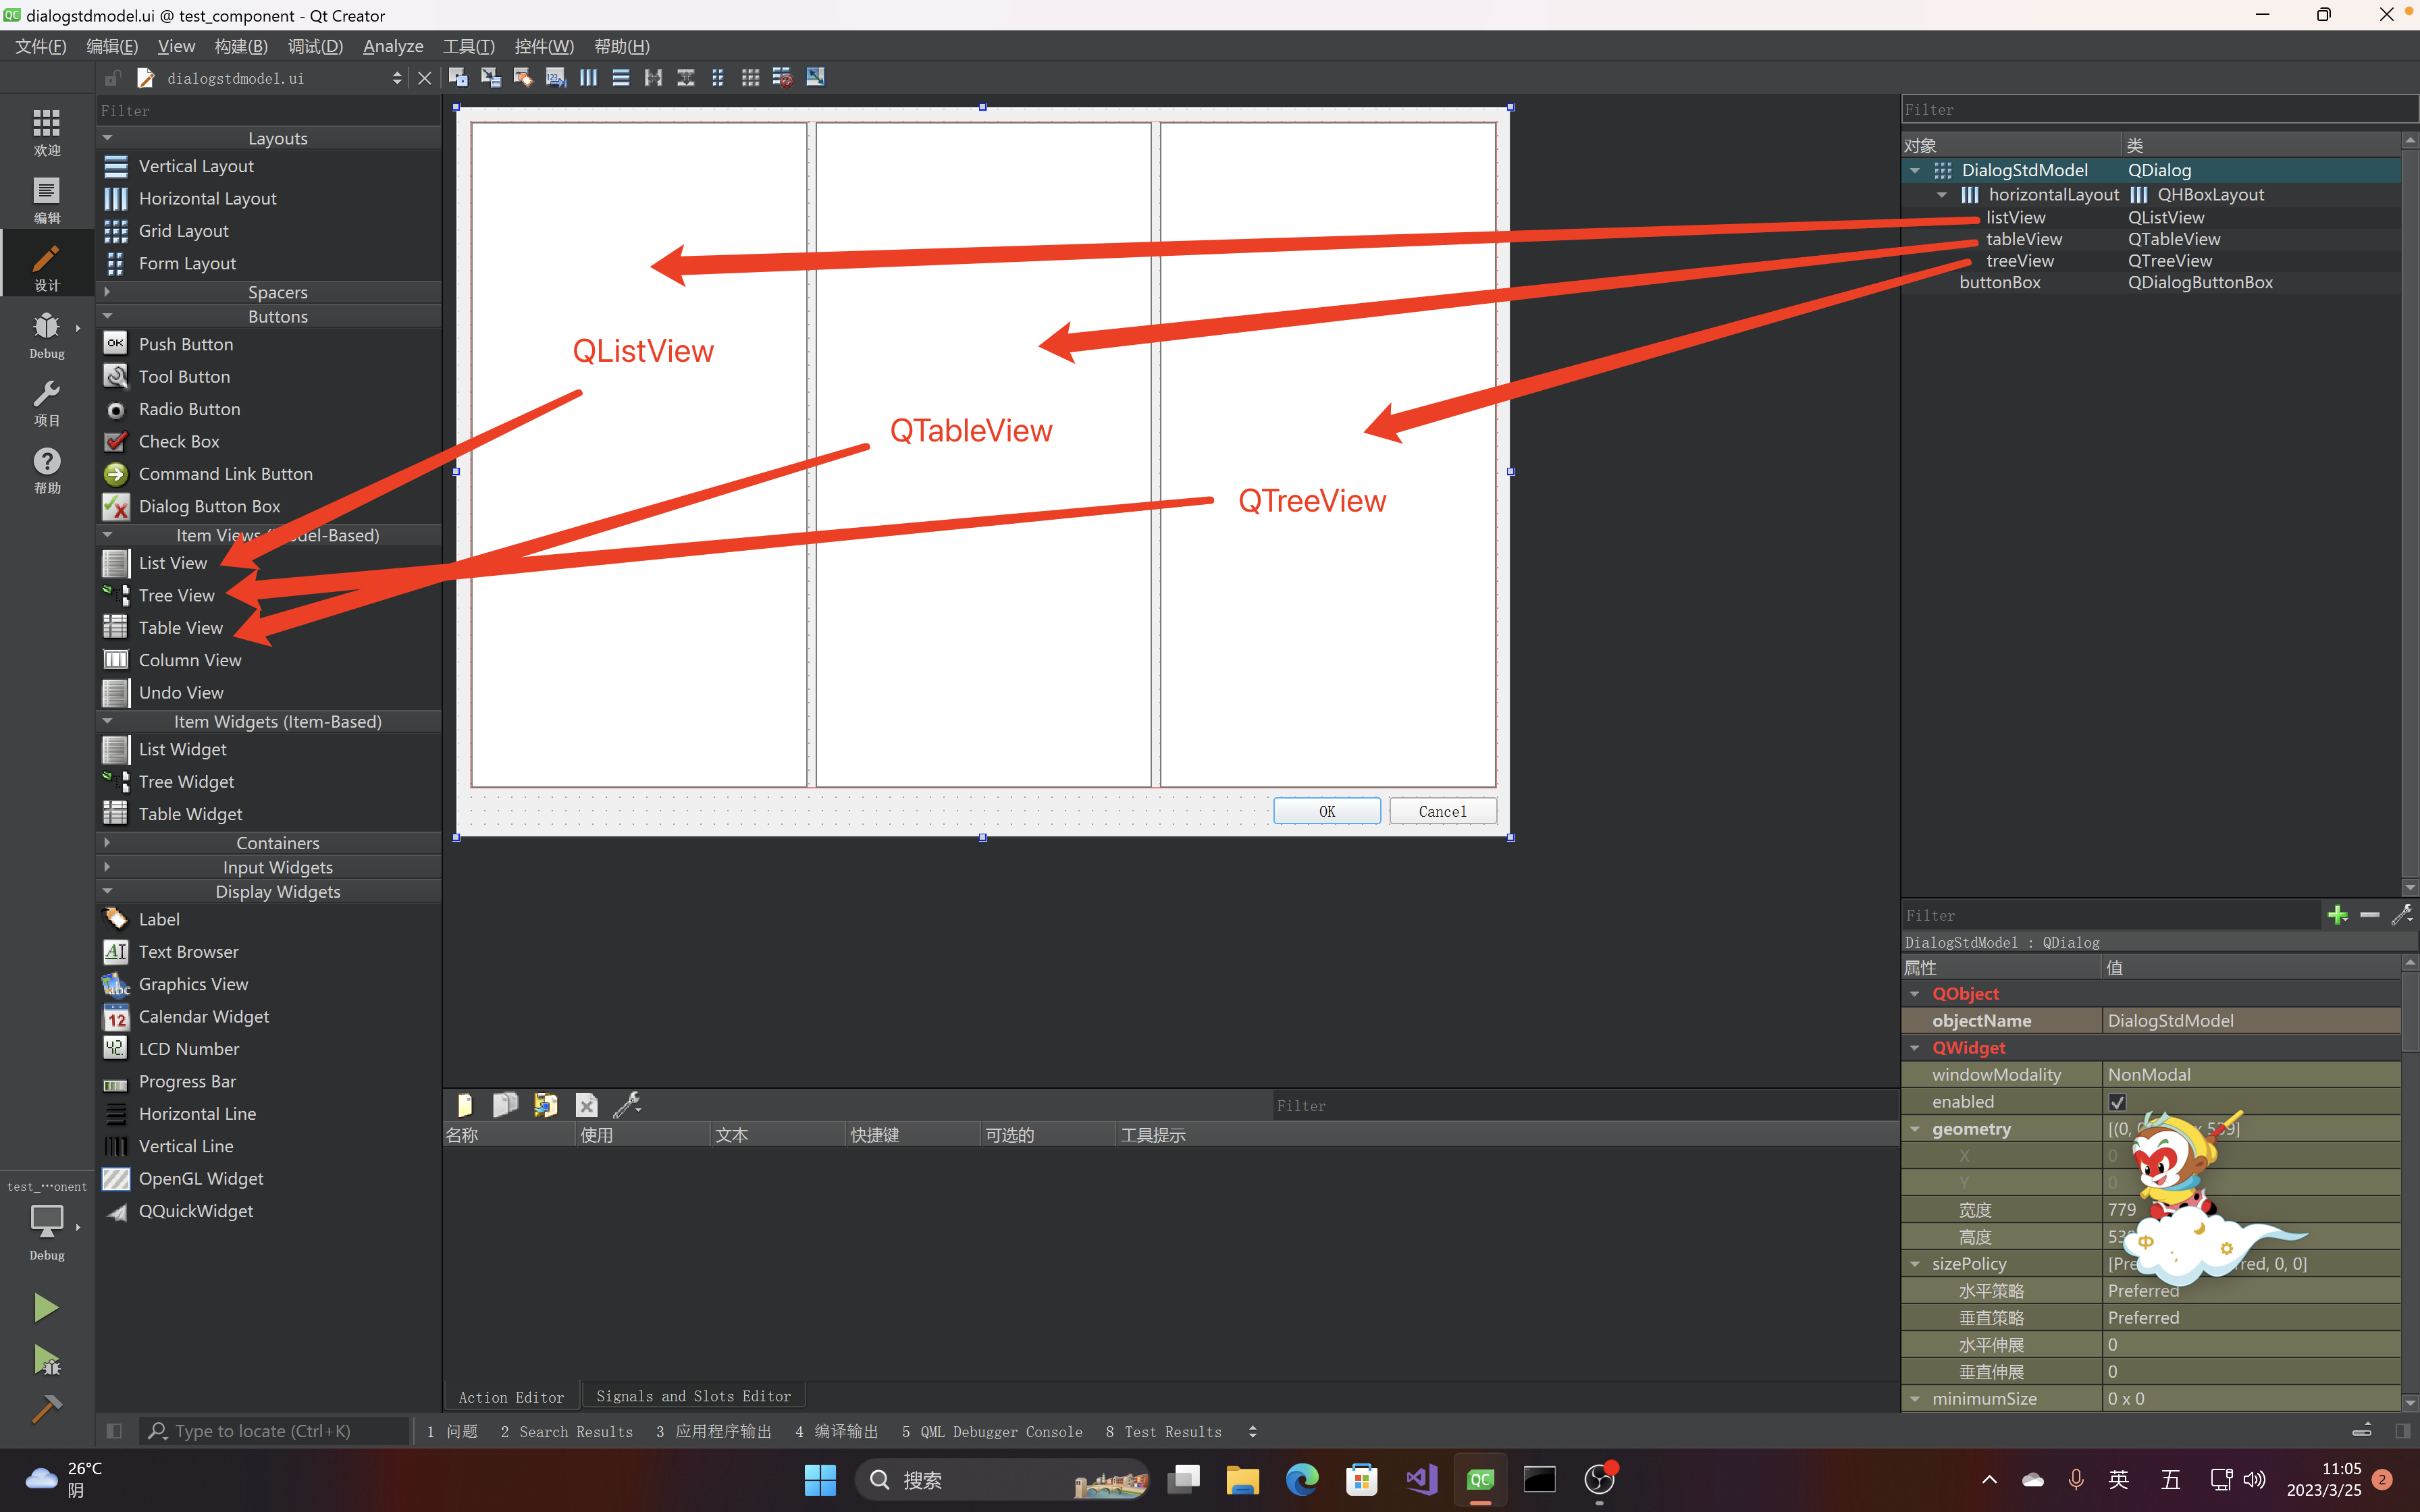Collapse the Buttons widget category
This screenshot has width=2420, height=1512.
coord(107,316)
